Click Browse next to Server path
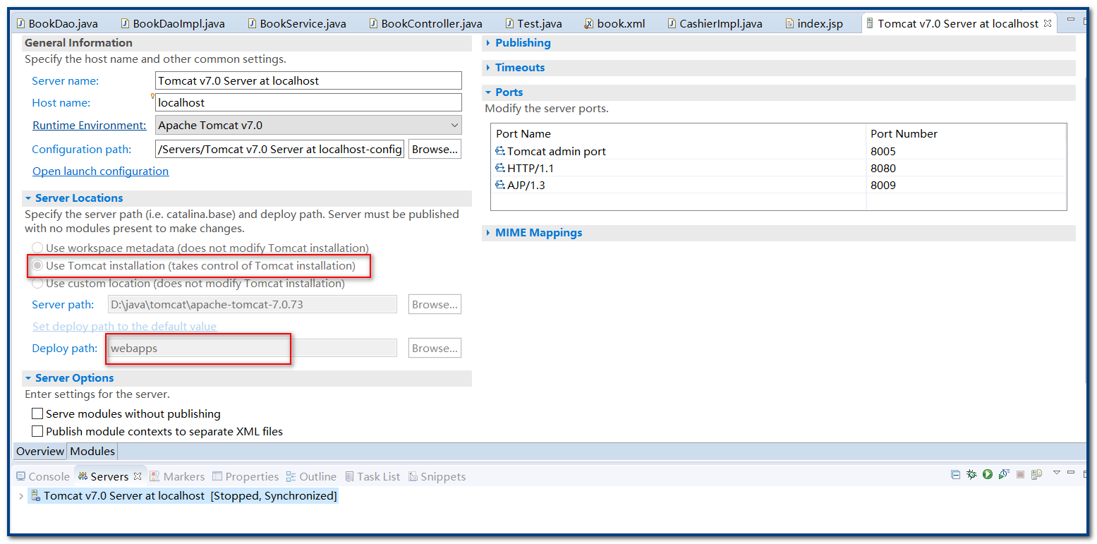Screen dimensions: 1097x544 (435, 304)
